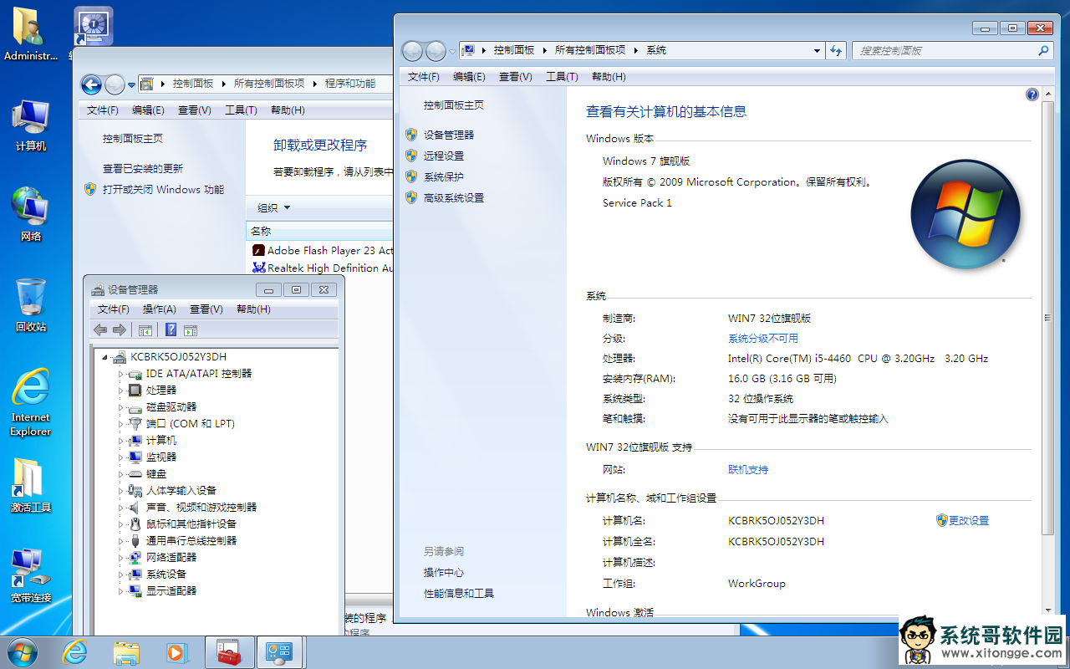Open the 计算机 desktop icon
The image size is (1070, 669).
(x=31, y=125)
